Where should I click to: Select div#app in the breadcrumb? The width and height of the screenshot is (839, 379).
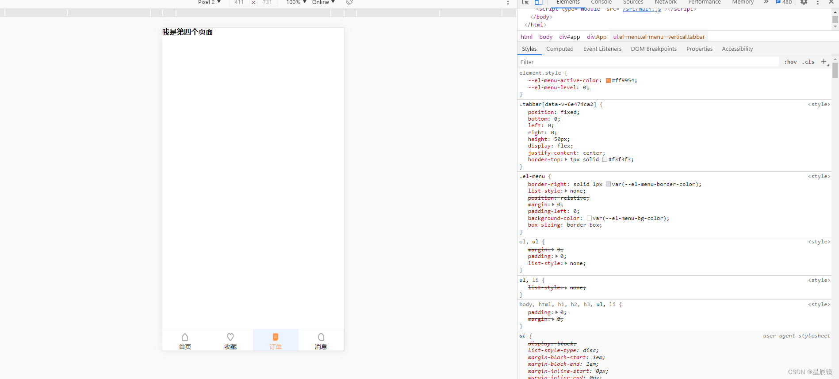[570, 37]
